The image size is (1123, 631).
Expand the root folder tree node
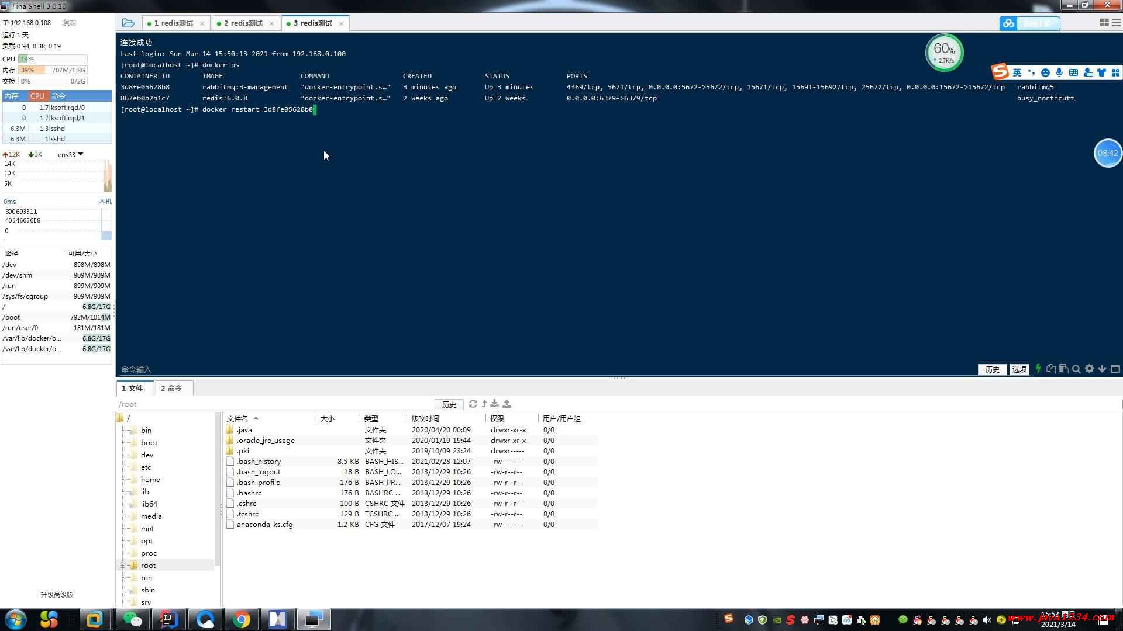[122, 566]
